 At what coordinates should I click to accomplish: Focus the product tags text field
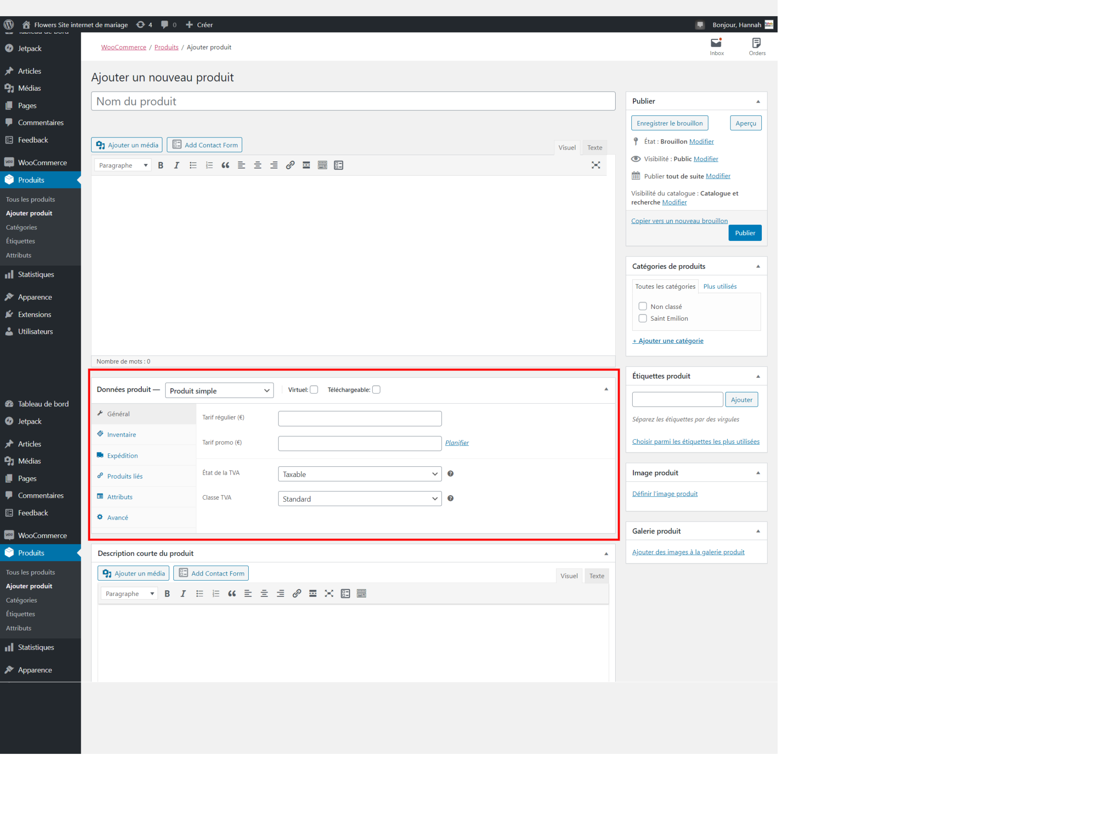pos(678,400)
